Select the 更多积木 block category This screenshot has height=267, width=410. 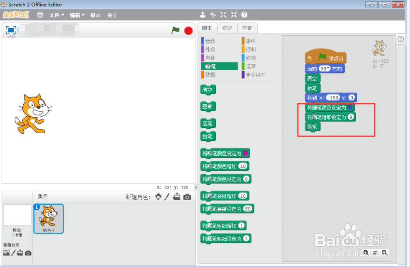254,75
